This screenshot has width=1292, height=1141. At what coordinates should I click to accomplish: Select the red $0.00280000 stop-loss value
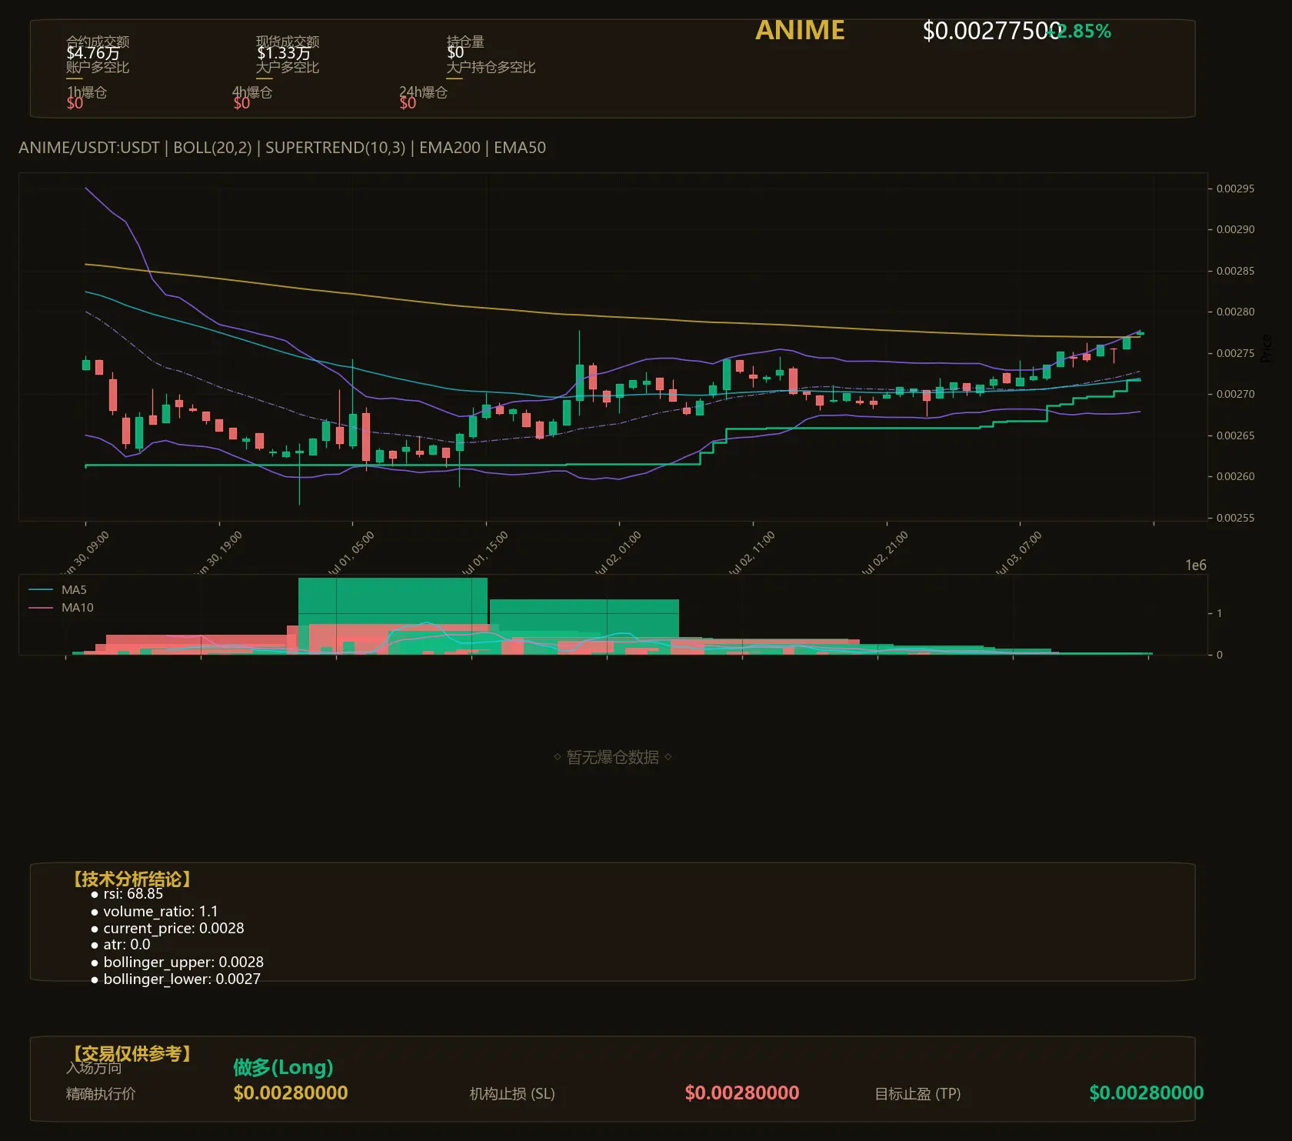(x=742, y=1093)
